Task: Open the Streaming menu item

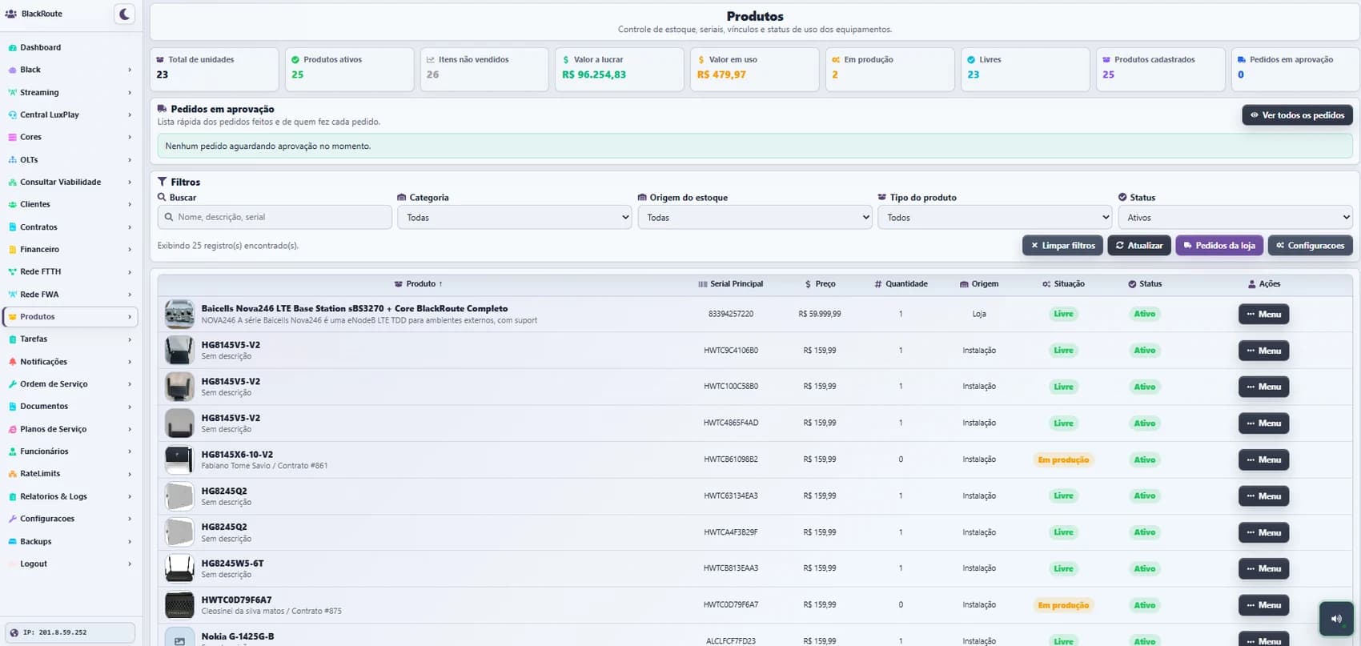Action: (x=70, y=93)
